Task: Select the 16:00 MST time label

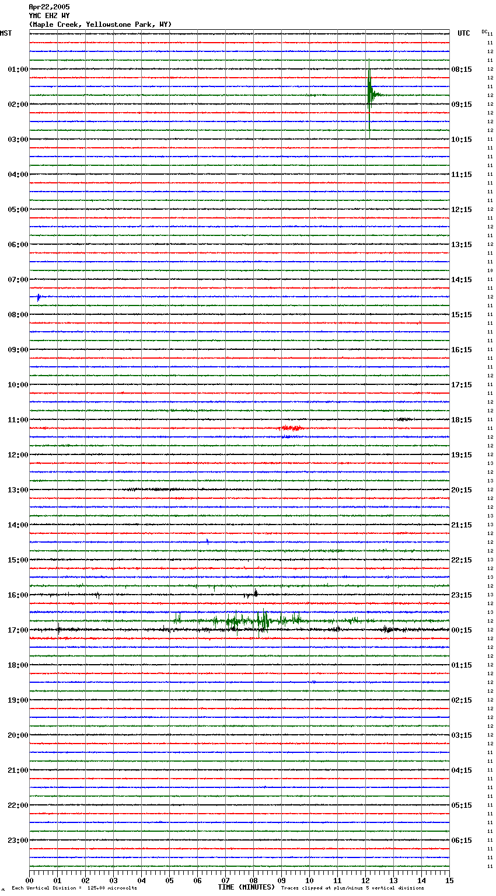Action: (18, 595)
